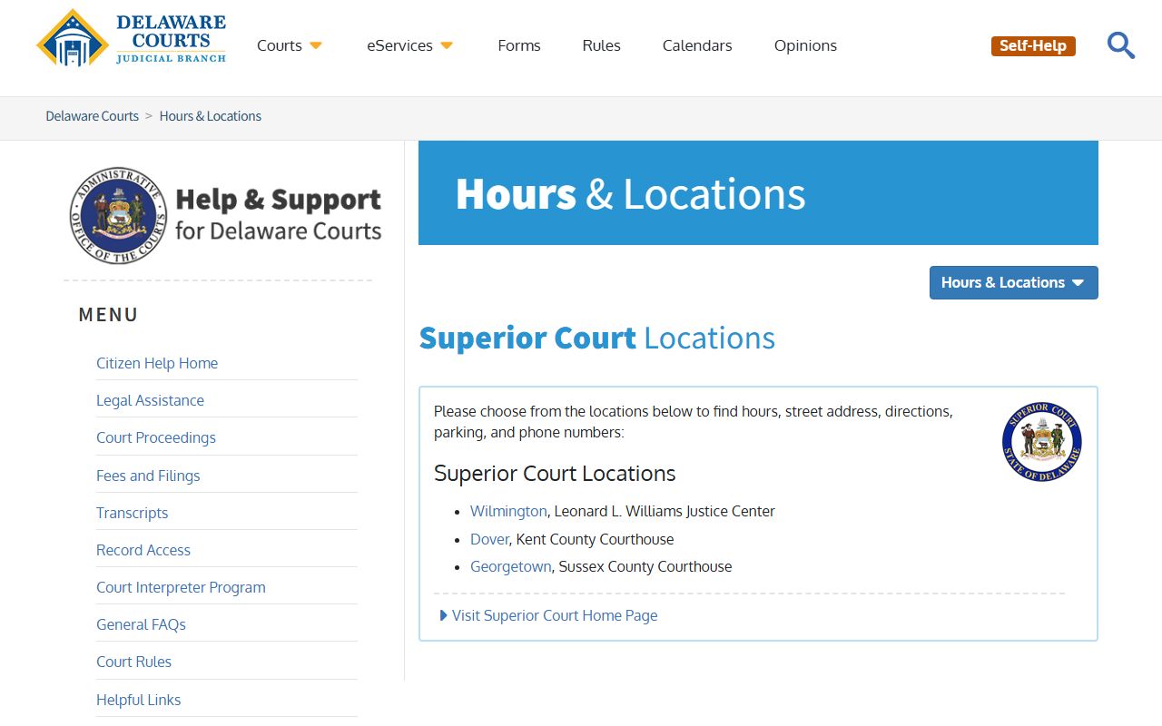Open Transcripts sidebar link

(133, 513)
